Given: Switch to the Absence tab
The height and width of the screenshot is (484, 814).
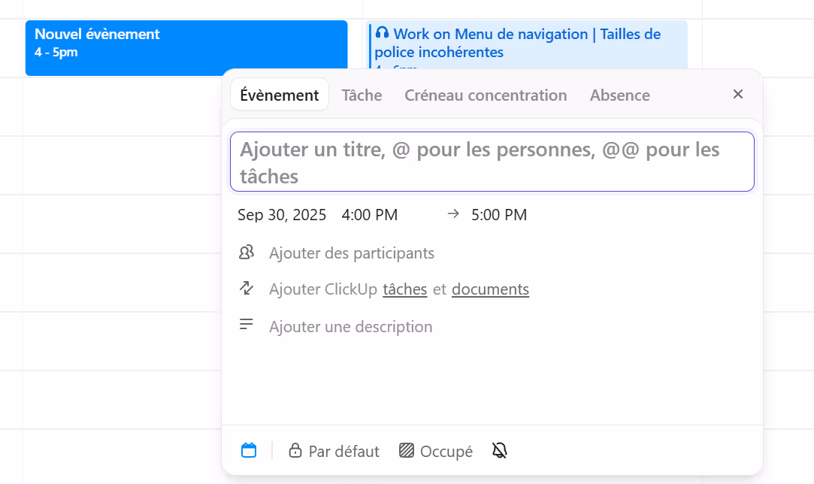Looking at the screenshot, I should (x=619, y=95).
